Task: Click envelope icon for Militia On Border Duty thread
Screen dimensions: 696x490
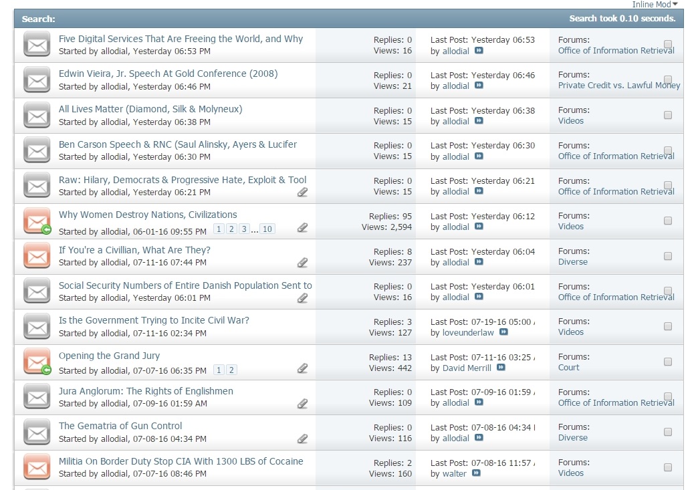Action: coord(37,467)
